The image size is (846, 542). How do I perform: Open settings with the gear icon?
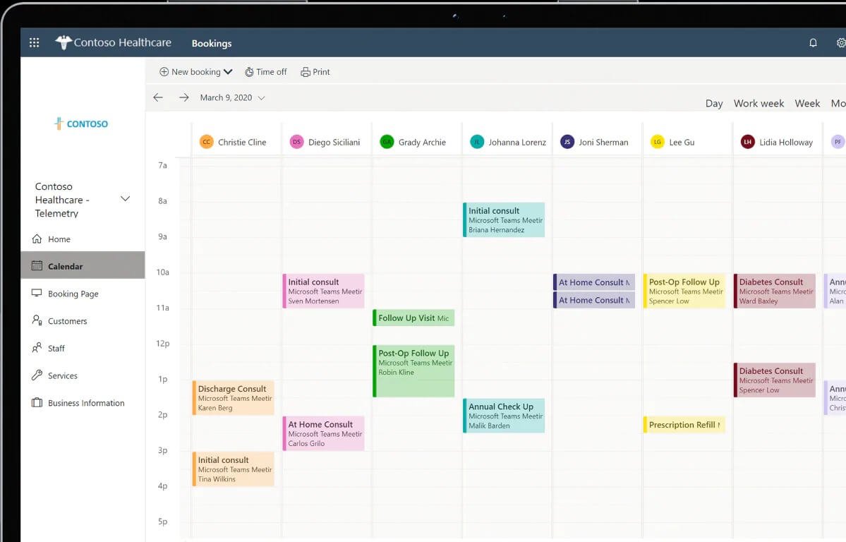point(842,42)
